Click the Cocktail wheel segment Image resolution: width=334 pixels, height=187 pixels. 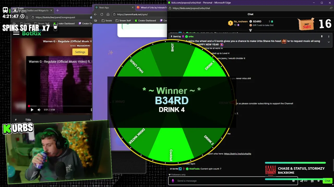click(171, 145)
